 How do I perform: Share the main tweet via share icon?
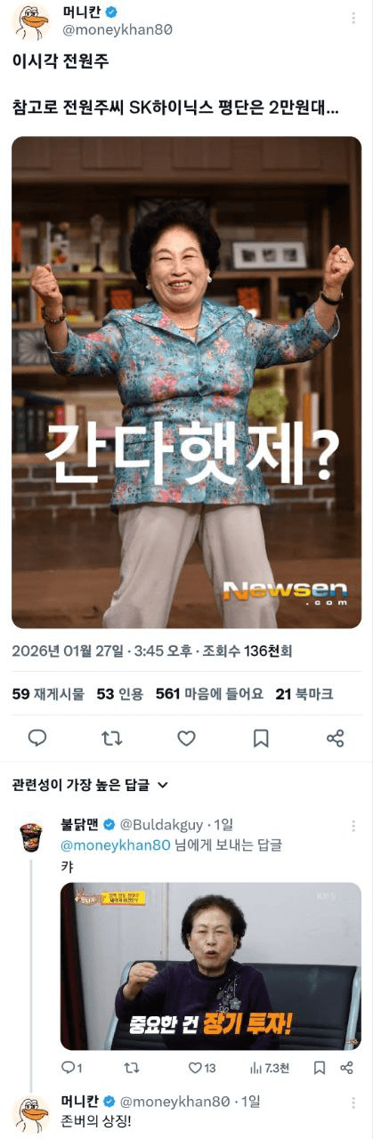point(336,738)
